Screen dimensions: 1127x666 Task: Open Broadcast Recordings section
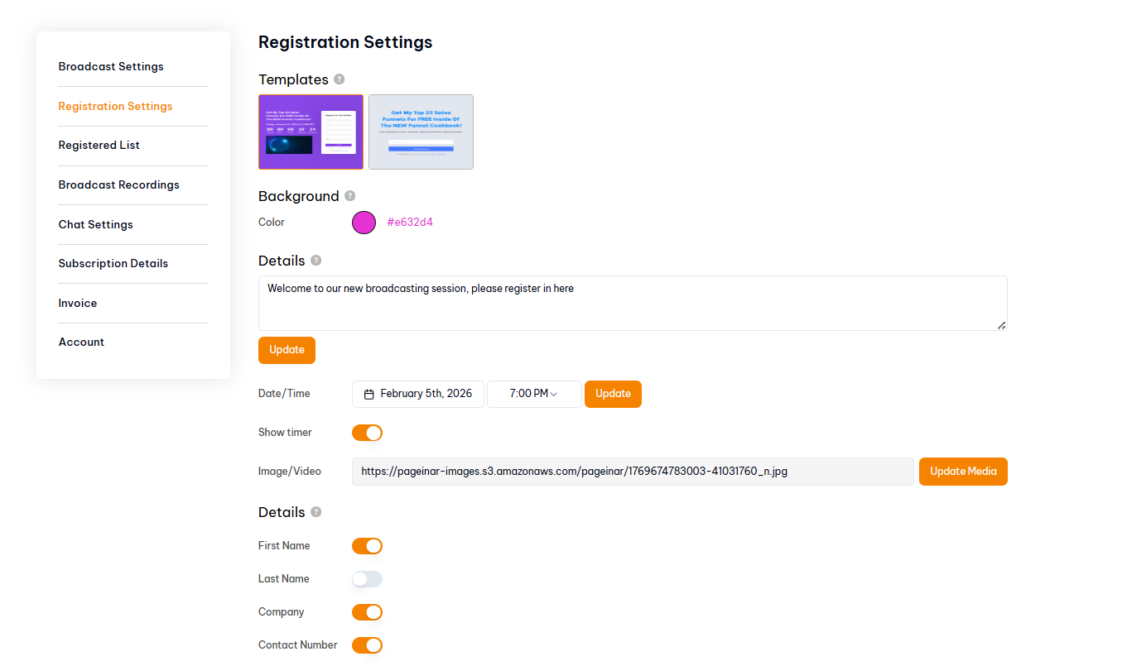[x=118, y=184]
